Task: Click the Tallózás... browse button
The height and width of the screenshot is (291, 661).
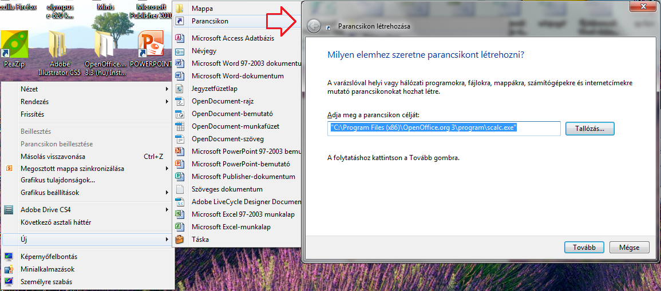Action: tap(590, 129)
